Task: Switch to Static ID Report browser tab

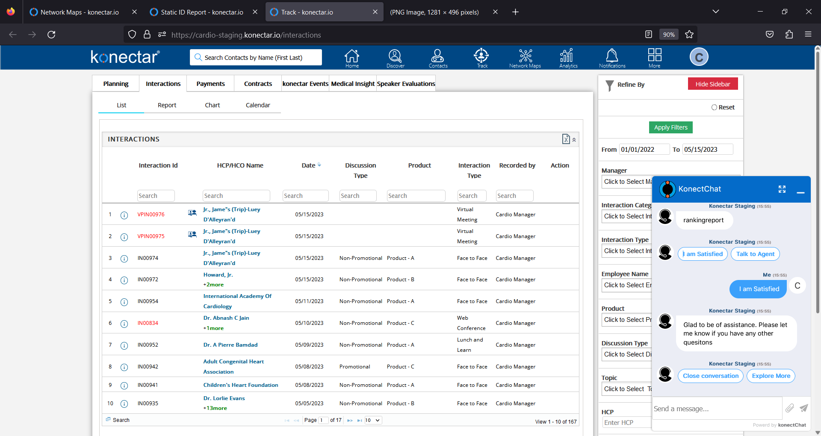Action: [x=202, y=12]
